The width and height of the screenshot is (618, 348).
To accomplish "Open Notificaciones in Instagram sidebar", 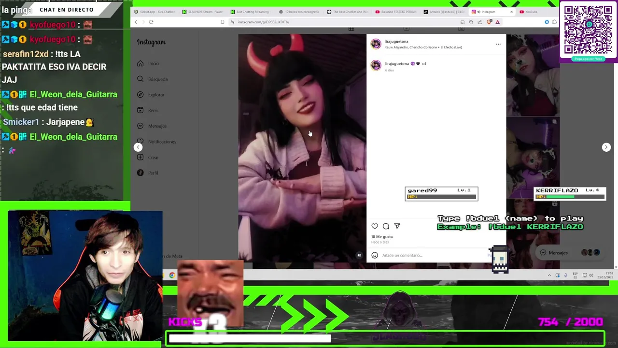I will 157,142.
